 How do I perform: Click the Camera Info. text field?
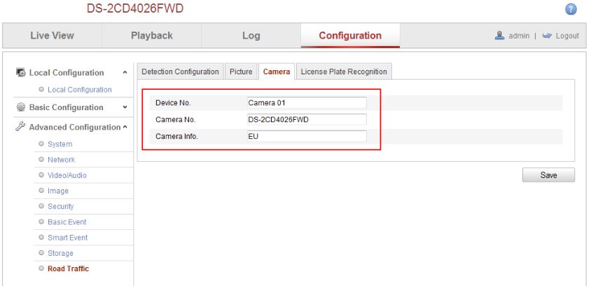307,137
